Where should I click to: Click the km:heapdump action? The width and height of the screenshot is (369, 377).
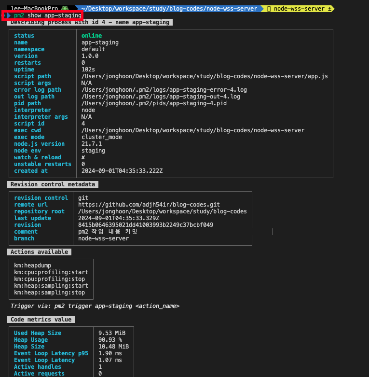tap(32, 265)
